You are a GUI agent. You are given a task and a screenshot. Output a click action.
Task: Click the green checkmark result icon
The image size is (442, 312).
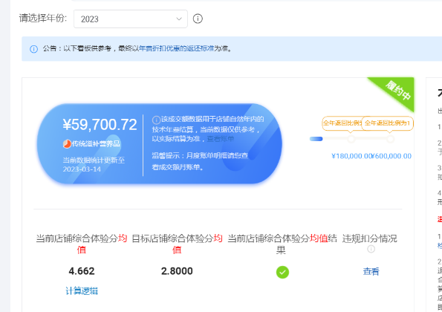coord(282,273)
